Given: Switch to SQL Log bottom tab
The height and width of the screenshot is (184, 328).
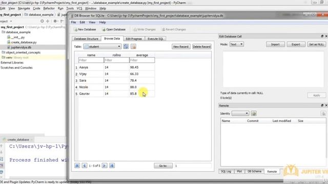Looking at the screenshot, I should [x=226, y=171].
